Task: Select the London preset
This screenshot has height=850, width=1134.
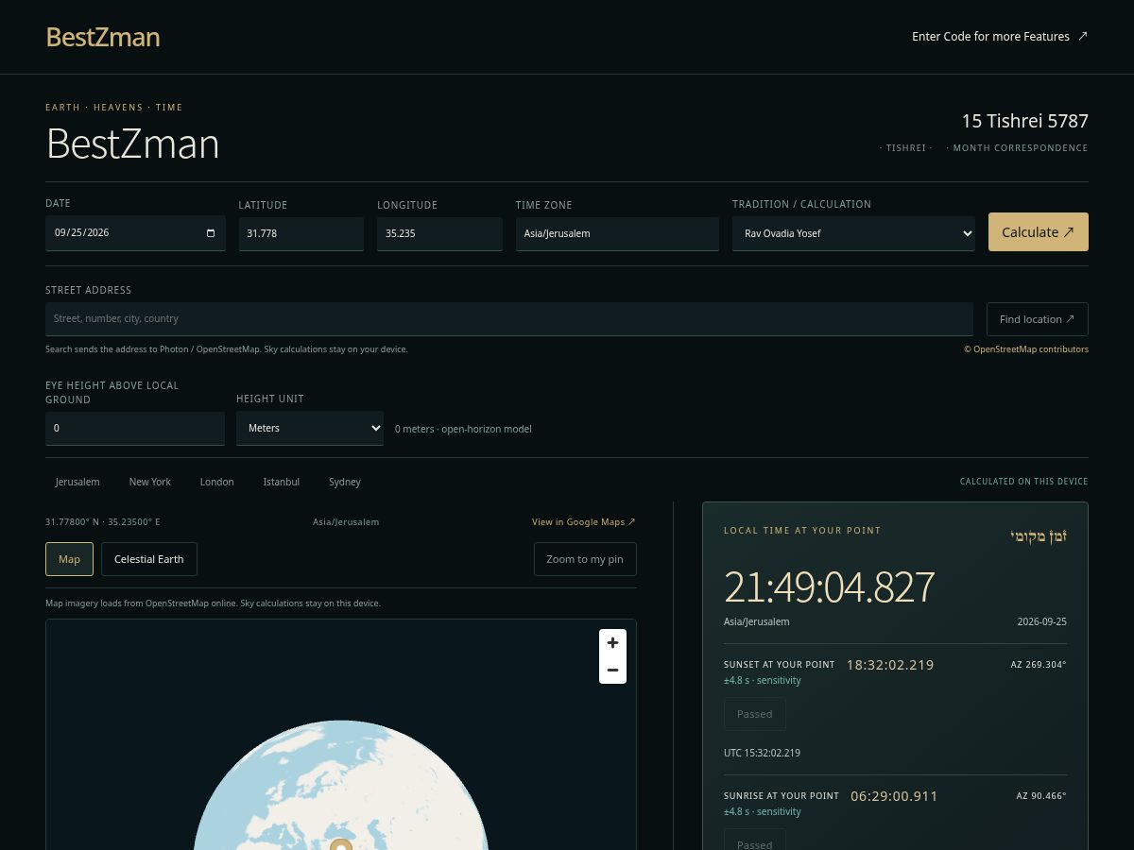Action: (216, 482)
